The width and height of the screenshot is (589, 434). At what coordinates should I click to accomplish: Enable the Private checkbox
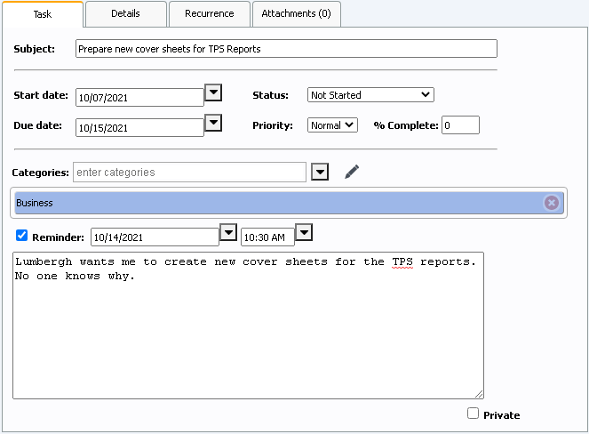(473, 414)
